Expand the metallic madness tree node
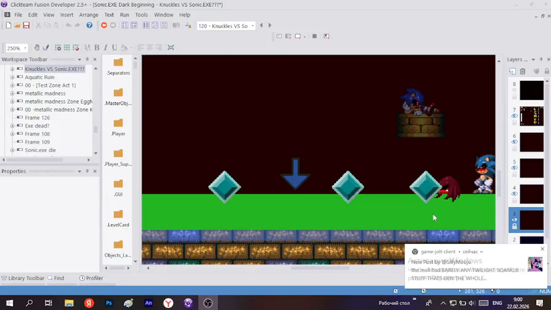 coord(12,93)
